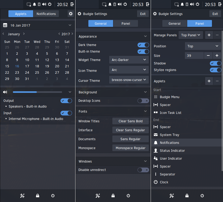Collapse the Fonts section
The image size is (223, 202).
[x=145, y=111]
